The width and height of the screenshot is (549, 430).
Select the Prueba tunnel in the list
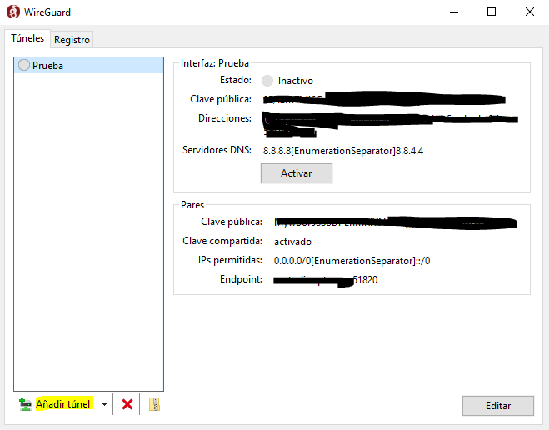(x=47, y=66)
